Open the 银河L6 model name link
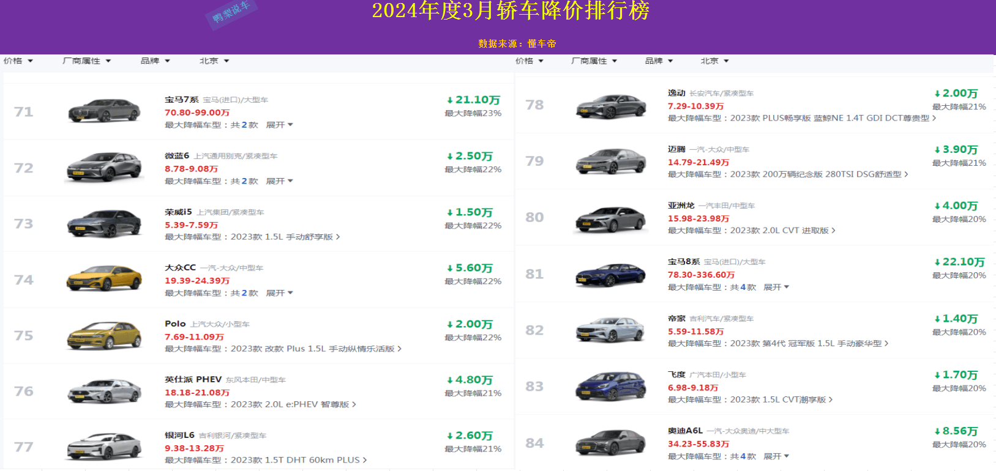Image resolution: width=996 pixels, height=471 pixels. pyautogui.click(x=179, y=435)
